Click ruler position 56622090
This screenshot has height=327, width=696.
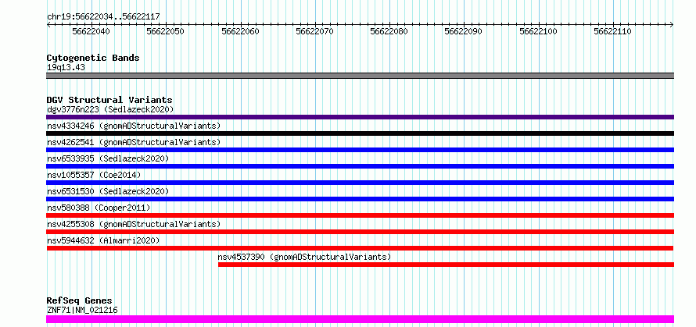tap(463, 31)
